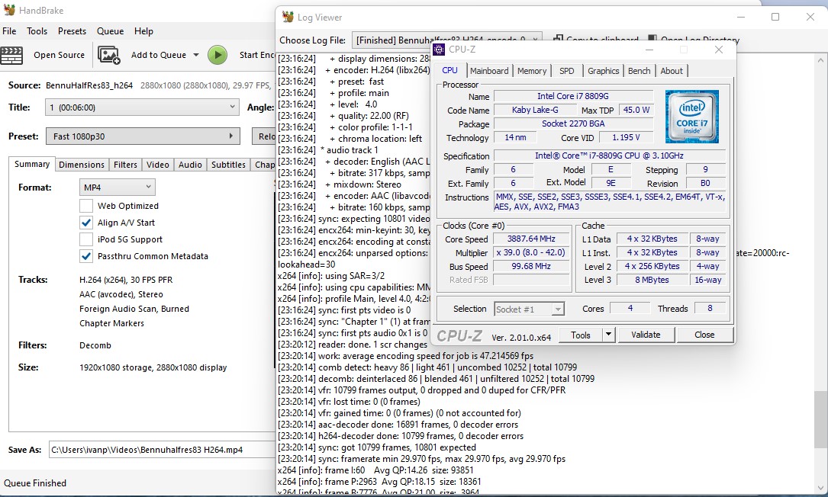Open the Bench tab in CPU-Z
Image resolution: width=828 pixels, height=497 pixels.
[x=639, y=71]
